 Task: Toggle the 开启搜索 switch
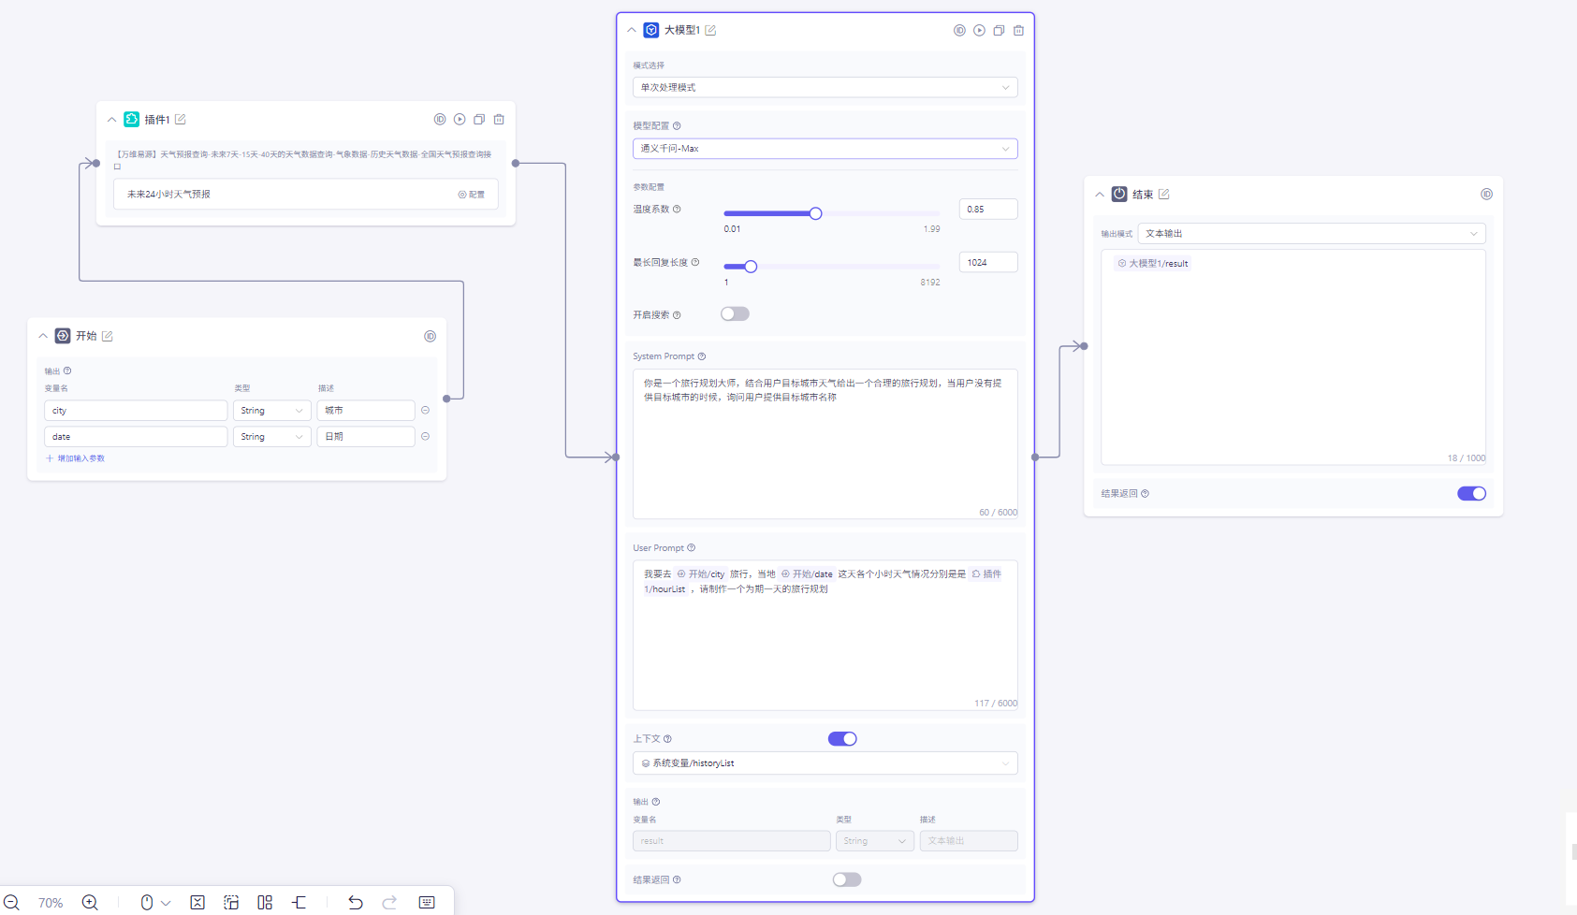[x=735, y=314]
